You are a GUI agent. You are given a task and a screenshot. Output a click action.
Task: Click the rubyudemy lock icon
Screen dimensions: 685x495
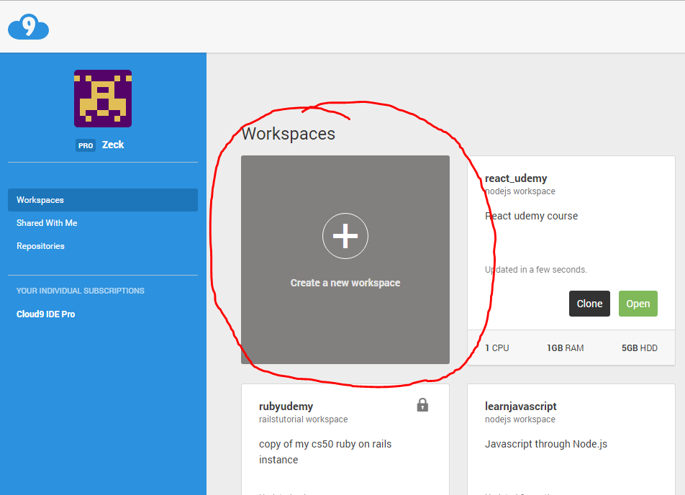tap(422, 405)
